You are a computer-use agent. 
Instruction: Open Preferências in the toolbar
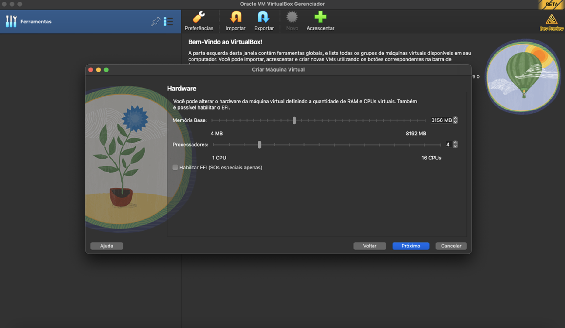click(199, 21)
